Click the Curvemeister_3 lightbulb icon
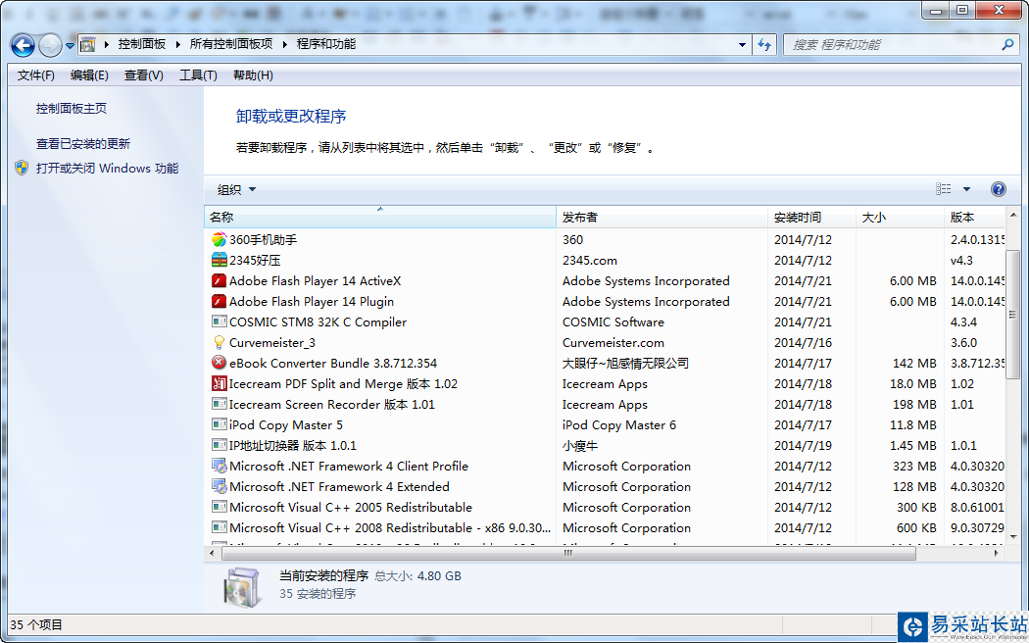Screen dimensions: 1029x643 coord(220,342)
